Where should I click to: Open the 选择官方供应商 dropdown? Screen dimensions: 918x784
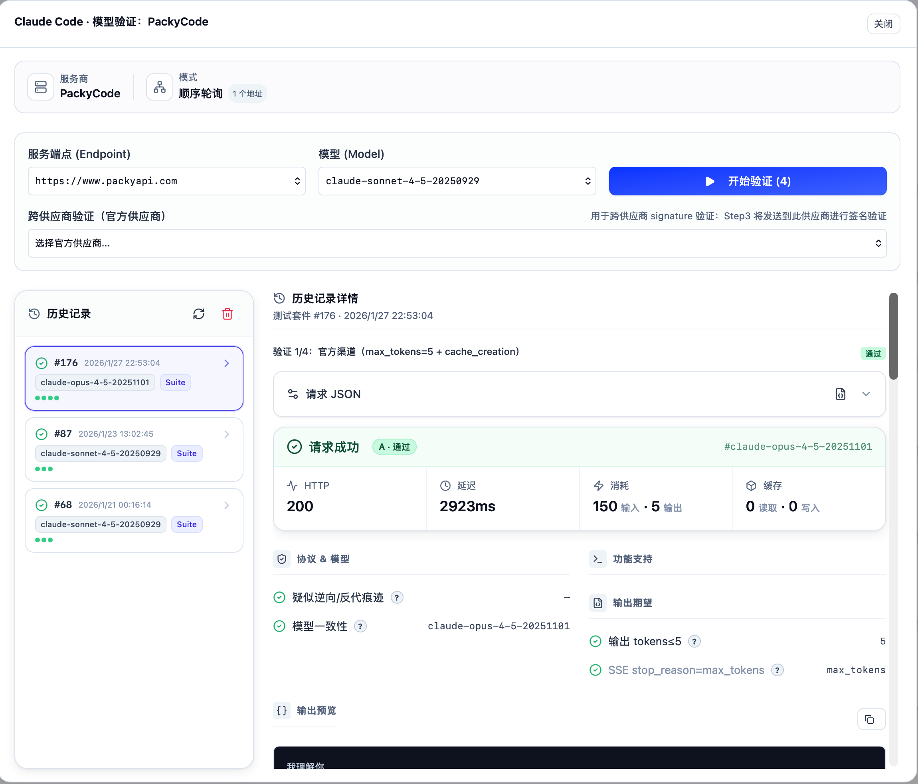(457, 243)
